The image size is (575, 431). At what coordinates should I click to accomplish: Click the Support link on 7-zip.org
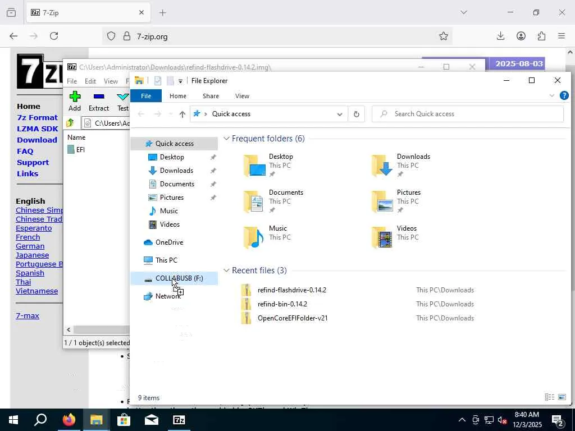pos(33,163)
